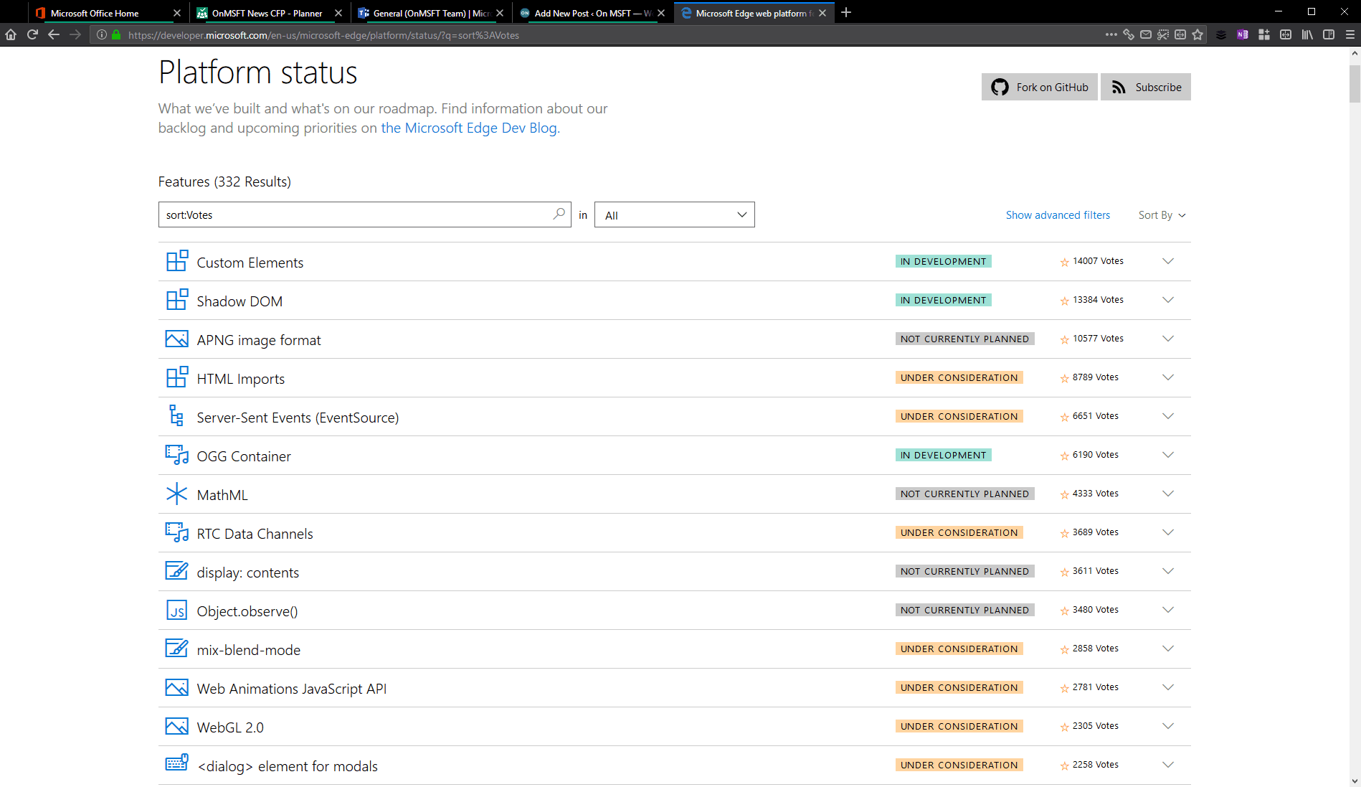Open the Web Animations JavaScript API feature

(x=291, y=689)
